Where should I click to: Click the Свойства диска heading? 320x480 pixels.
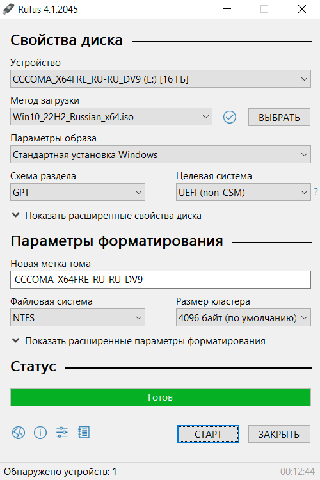tap(67, 40)
